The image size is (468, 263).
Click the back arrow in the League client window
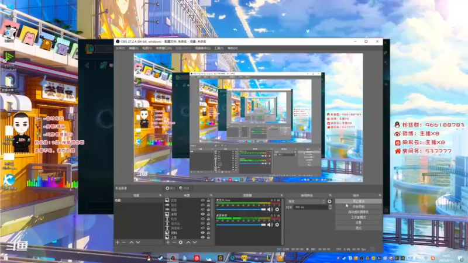tap(87, 65)
